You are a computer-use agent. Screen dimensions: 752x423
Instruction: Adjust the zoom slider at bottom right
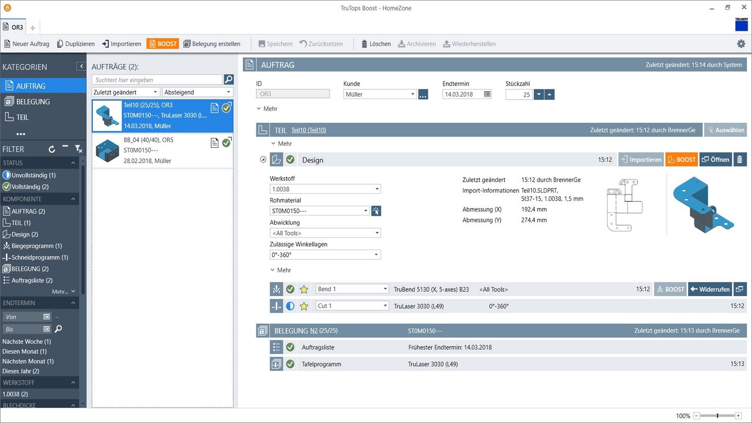point(718,416)
